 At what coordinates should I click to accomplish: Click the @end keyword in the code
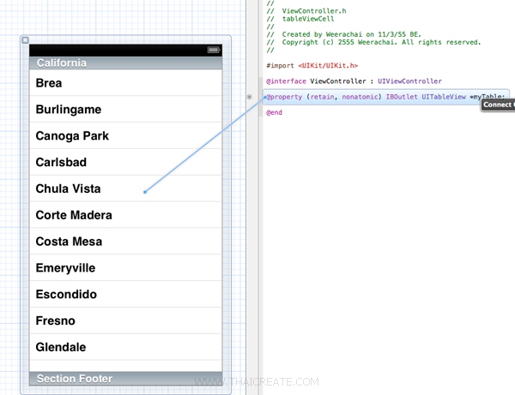point(274,112)
